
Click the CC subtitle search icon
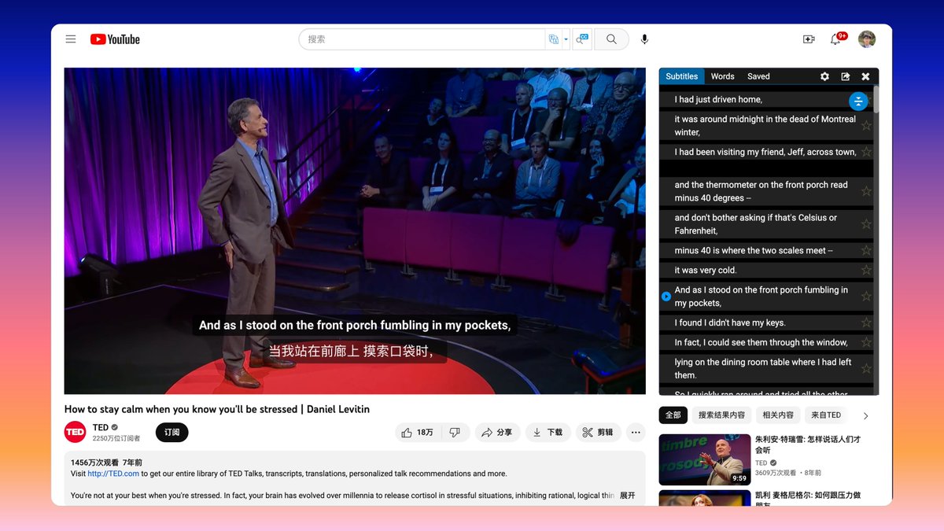click(582, 39)
